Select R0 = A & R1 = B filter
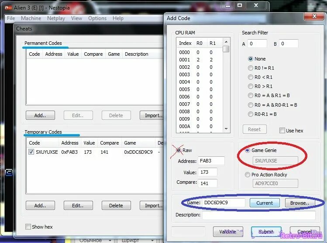Viewport: 327px width, 243px height. pos(251,95)
